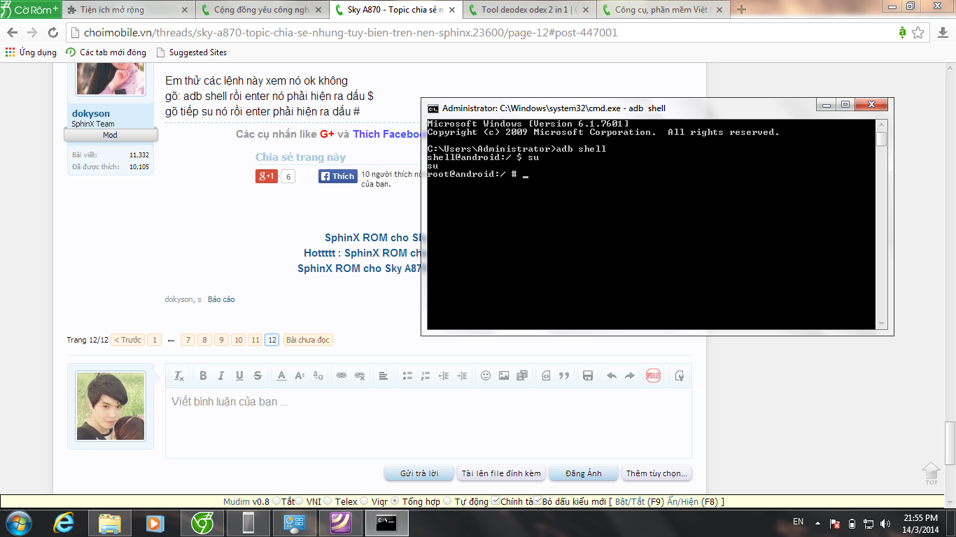This screenshot has height=537, width=956.
Task: Open Windows Start menu
Action: 18,522
